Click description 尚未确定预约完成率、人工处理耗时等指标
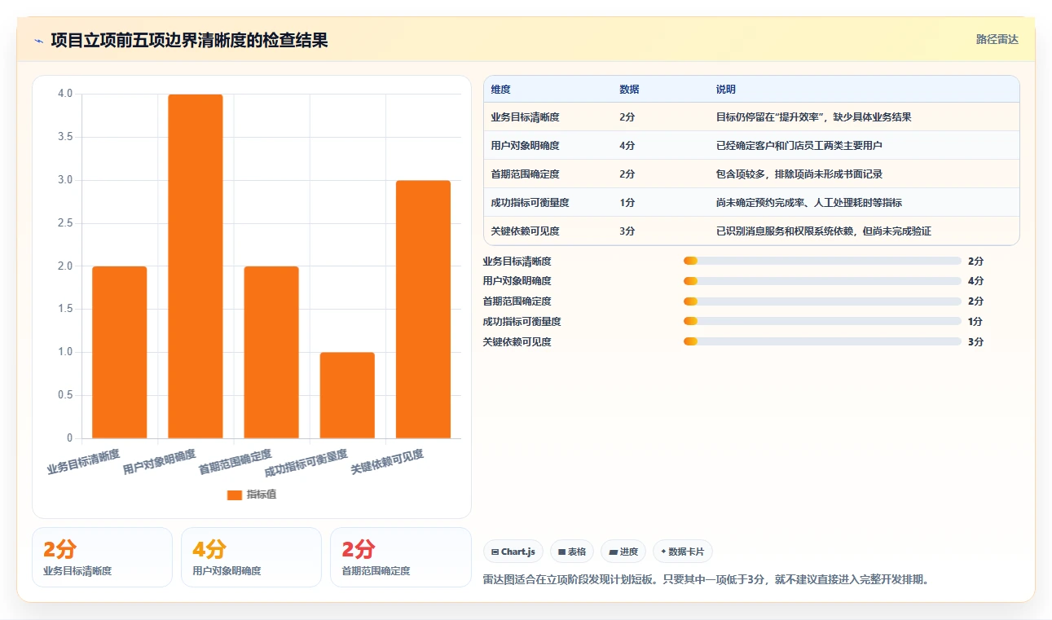1052x620 pixels. (x=809, y=202)
